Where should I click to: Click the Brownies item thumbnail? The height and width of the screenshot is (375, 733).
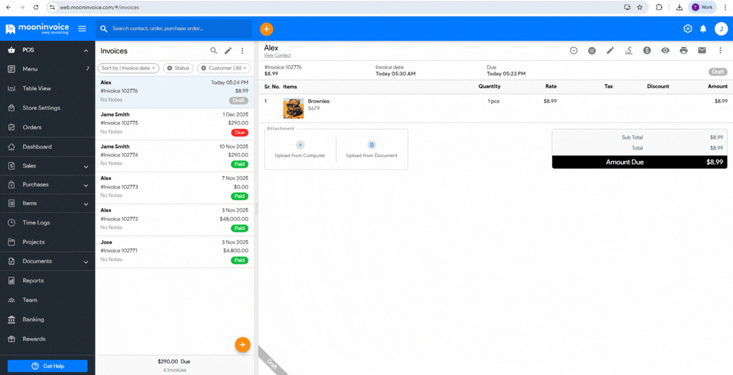(293, 108)
